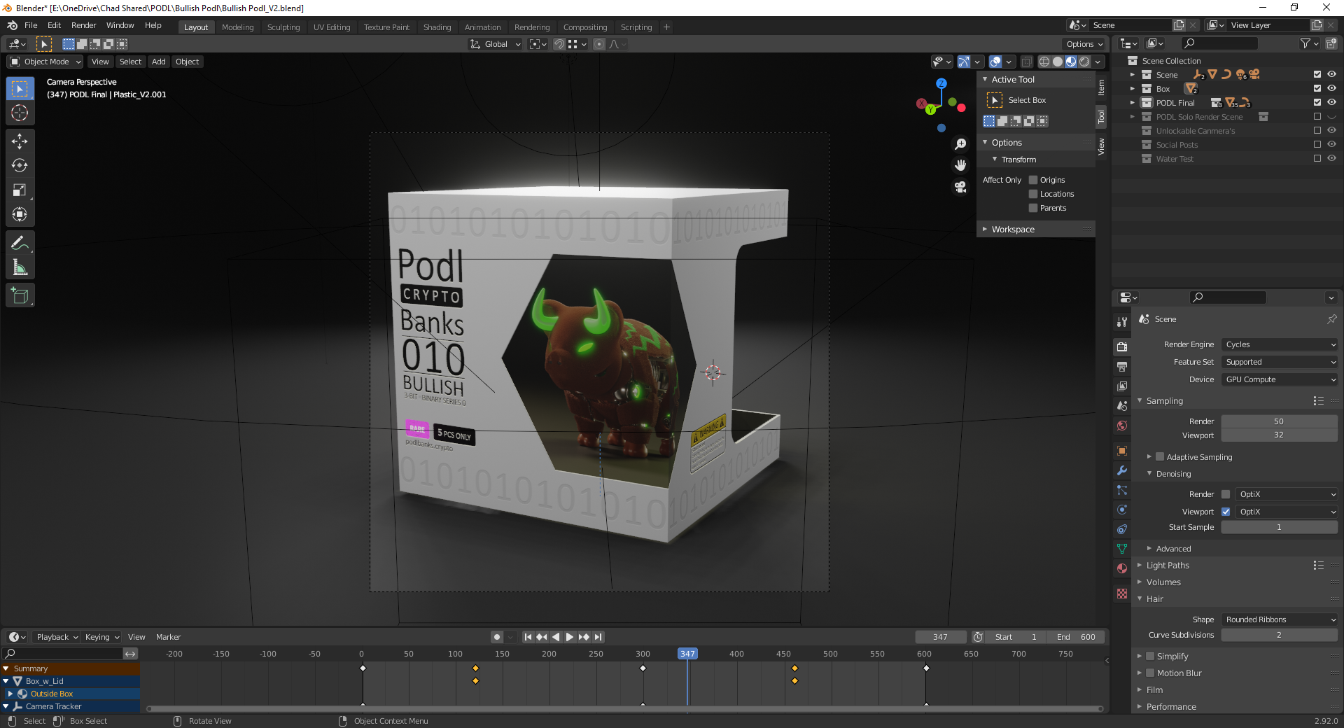
Task: Open the Render menu
Action: pos(83,25)
